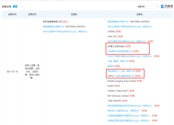The width and height of the screenshot is (174, 125).
Task: Select the CHENG new investor entry
Action: (x=114, y=32)
